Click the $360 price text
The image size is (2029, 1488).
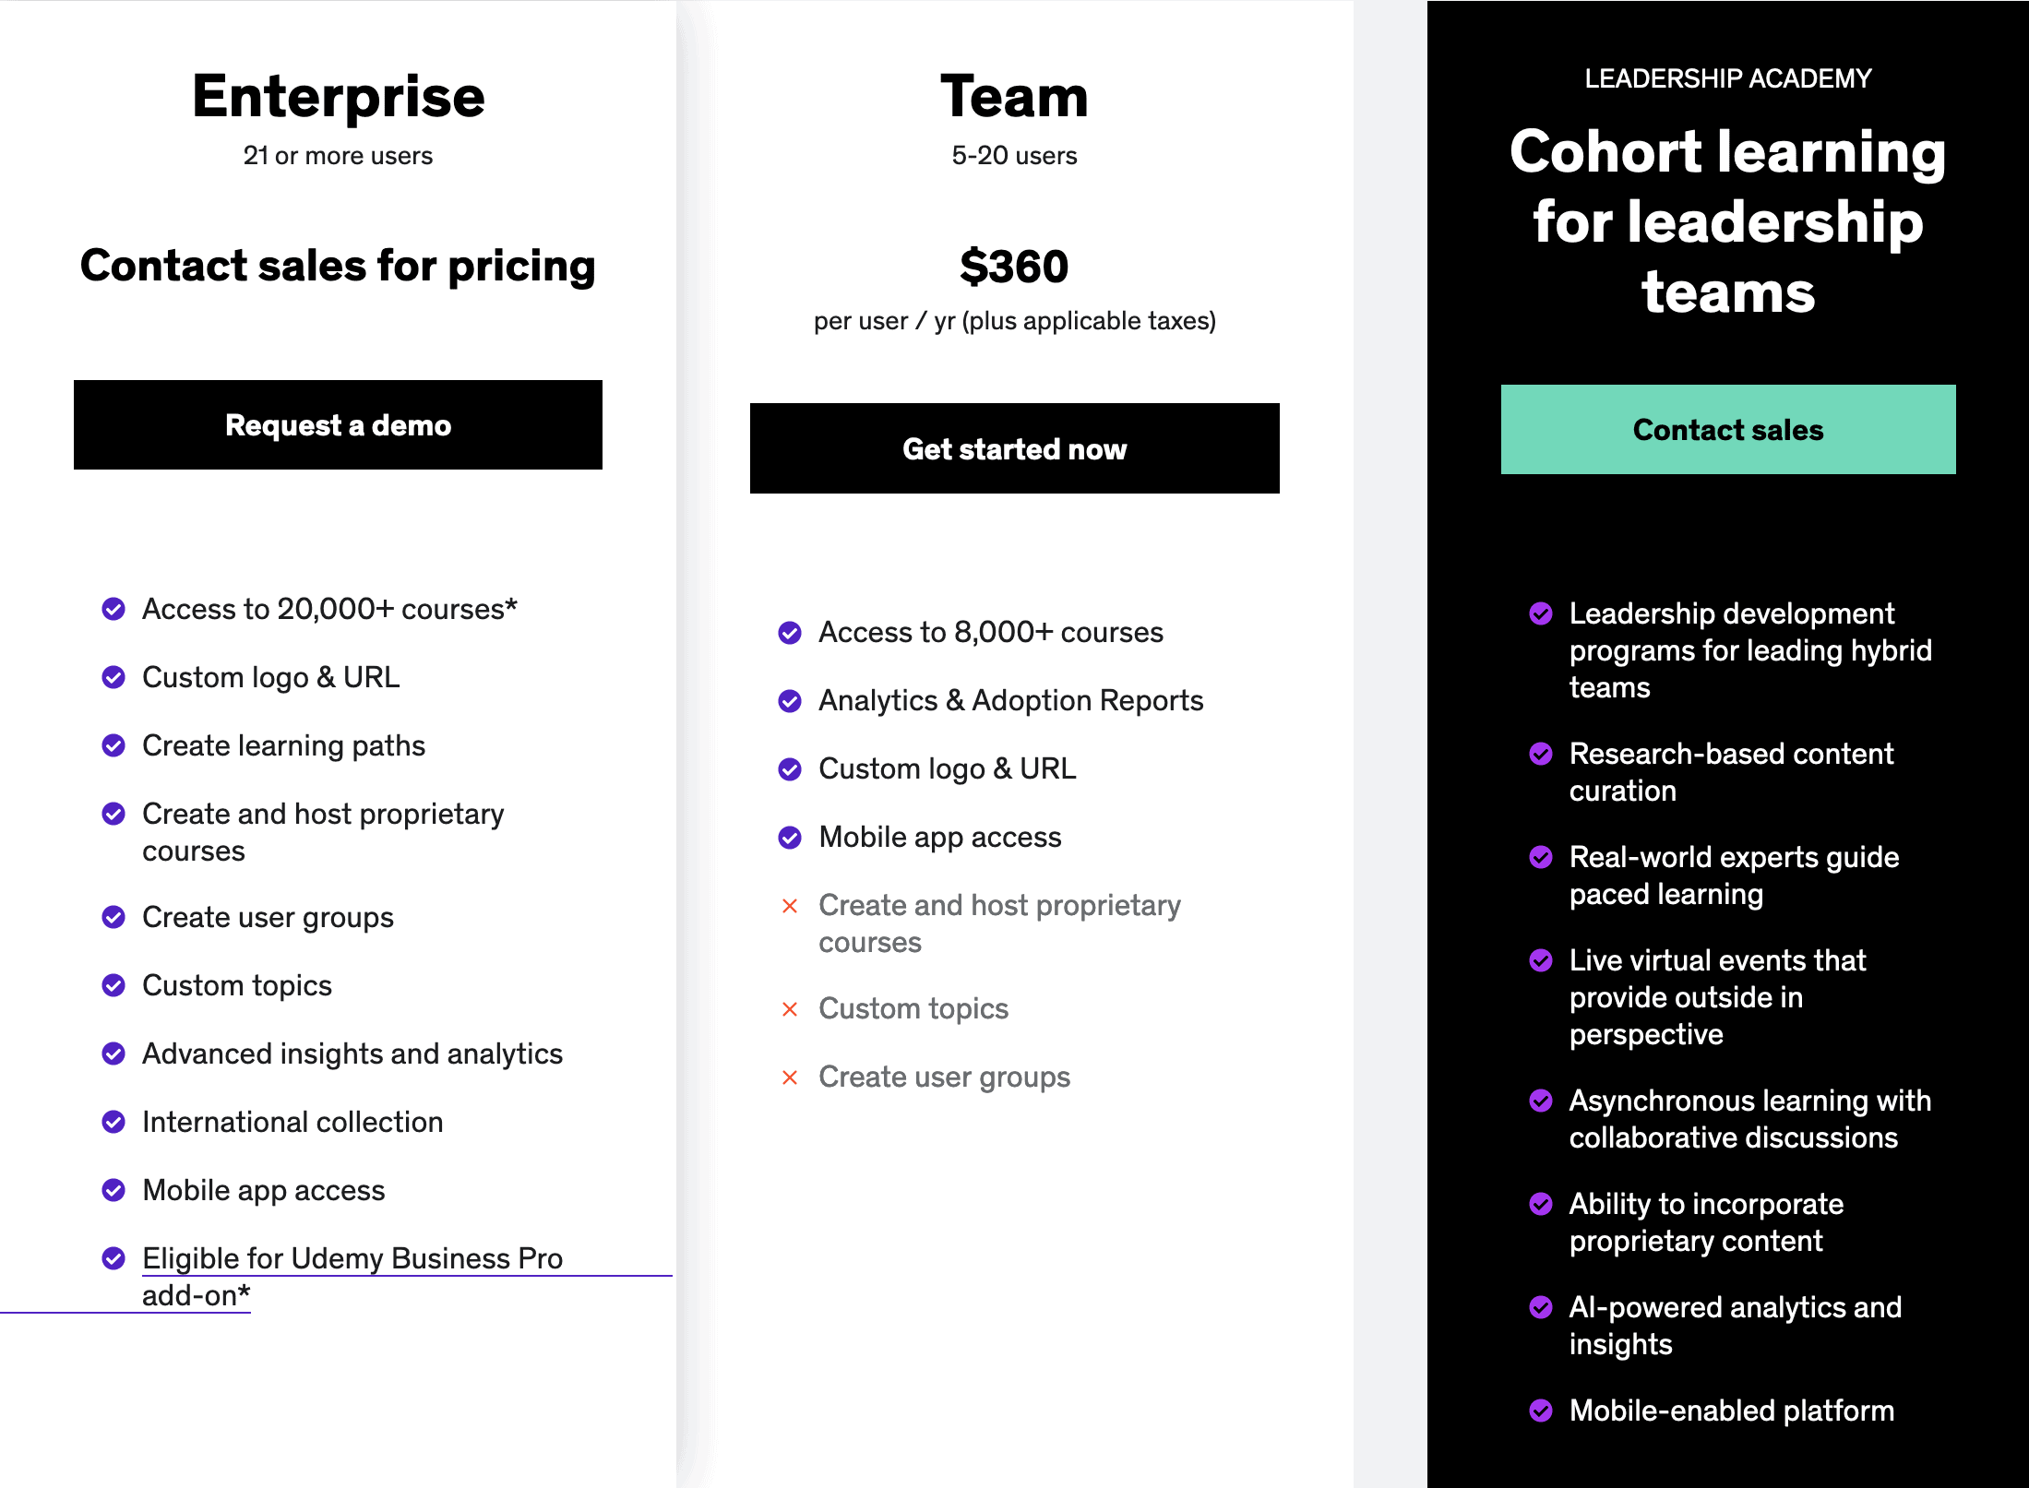click(x=1014, y=267)
